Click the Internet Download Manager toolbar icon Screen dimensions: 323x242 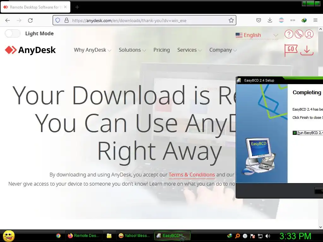pos(304,20)
